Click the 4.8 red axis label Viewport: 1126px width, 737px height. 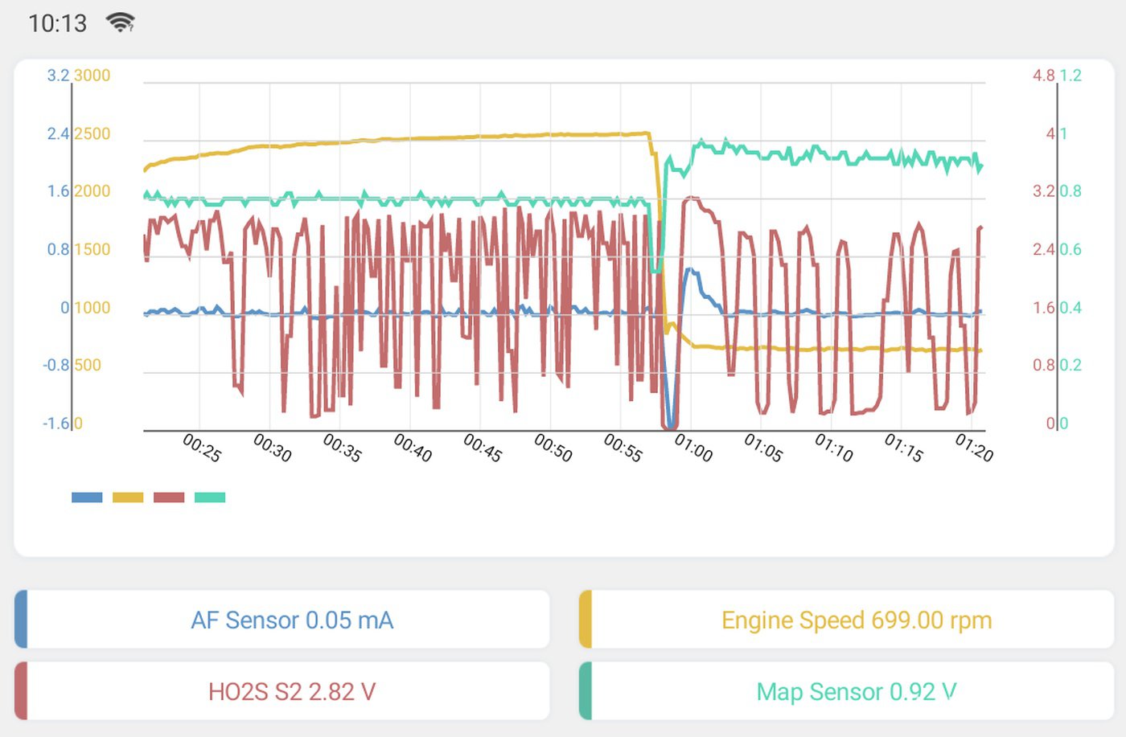pos(1044,76)
